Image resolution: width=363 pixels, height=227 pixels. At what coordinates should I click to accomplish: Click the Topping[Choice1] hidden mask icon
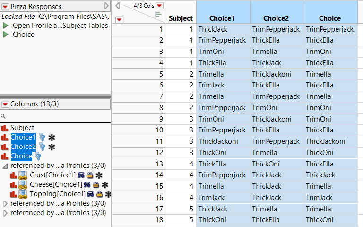point(91,194)
